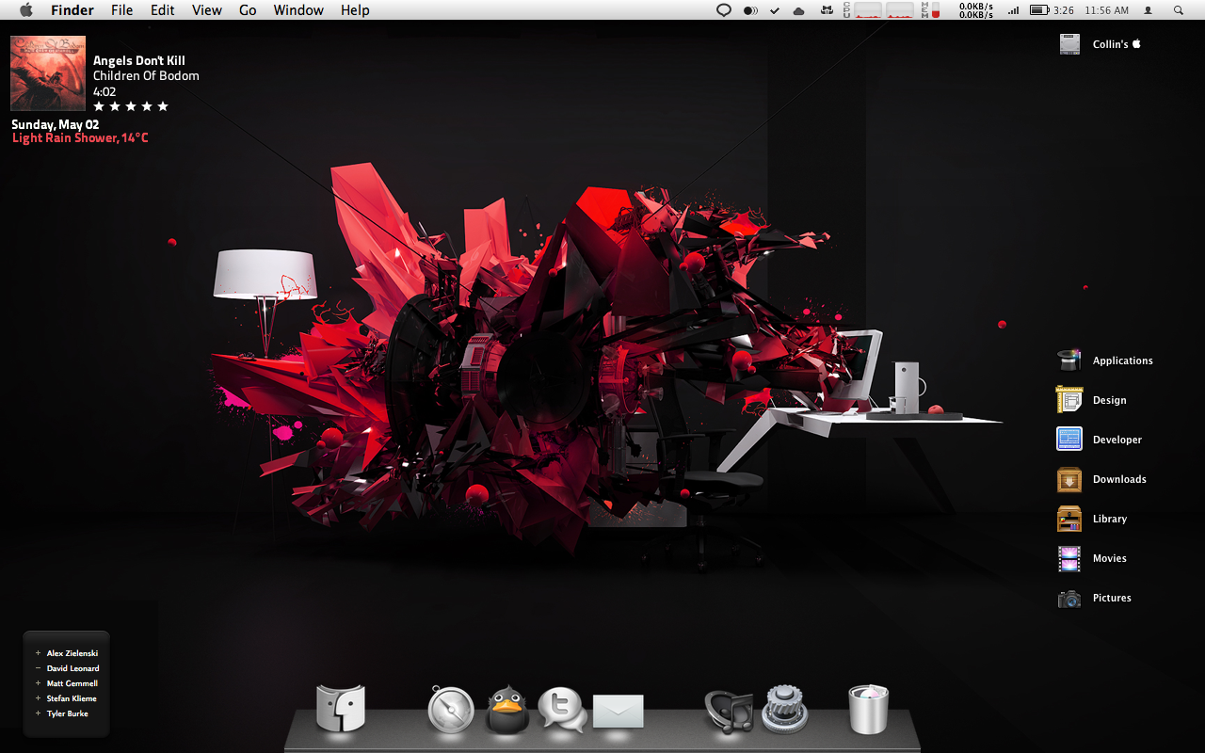This screenshot has width=1205, height=753.
Task: Click the date Sunday, May 02
Action: (x=56, y=124)
